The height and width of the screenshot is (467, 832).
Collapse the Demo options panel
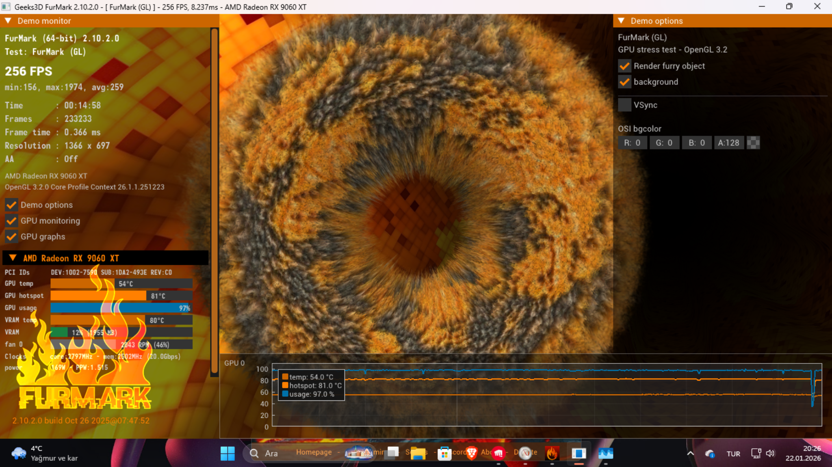pos(621,21)
